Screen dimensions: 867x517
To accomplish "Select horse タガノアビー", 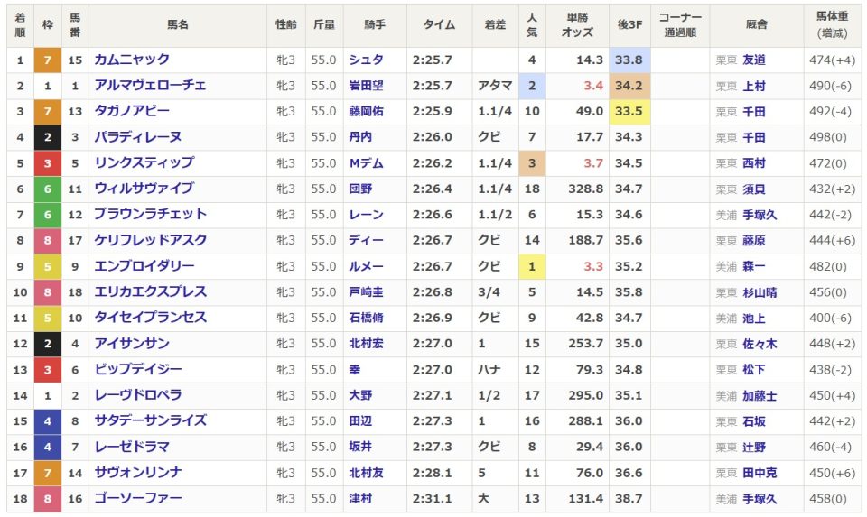I will (132, 111).
